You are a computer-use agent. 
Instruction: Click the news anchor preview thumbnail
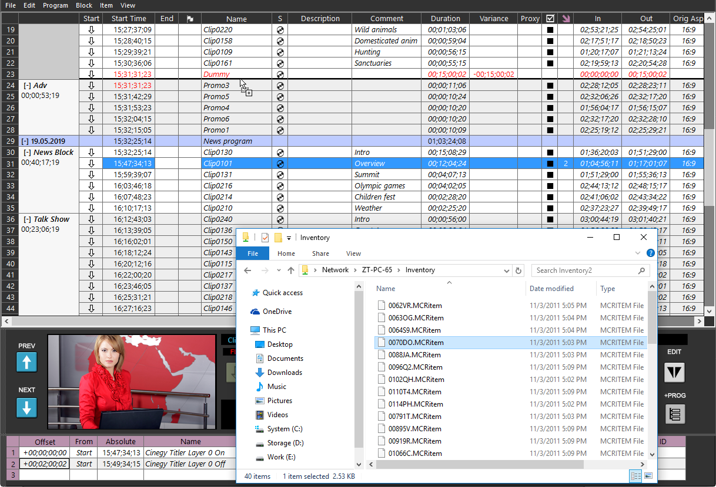point(132,381)
